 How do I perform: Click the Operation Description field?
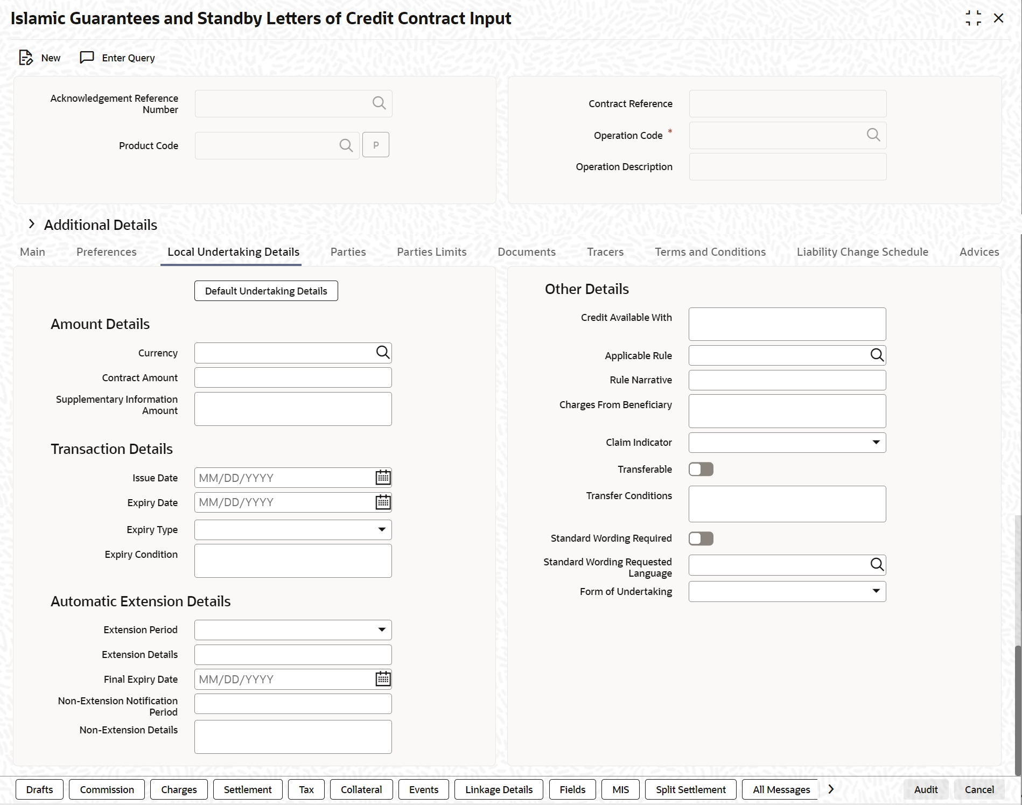tap(788, 167)
